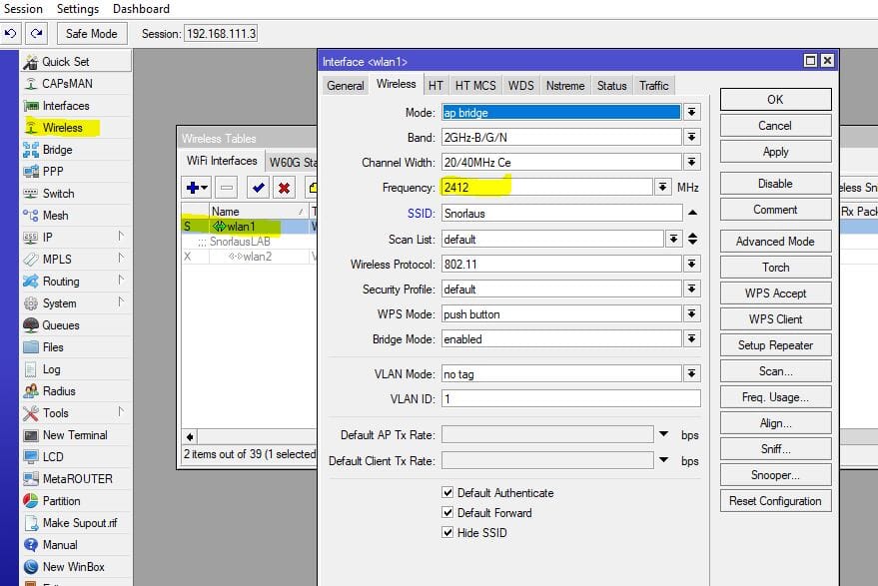Open Wireless in the sidebar menu
The width and height of the screenshot is (878, 586).
62,128
